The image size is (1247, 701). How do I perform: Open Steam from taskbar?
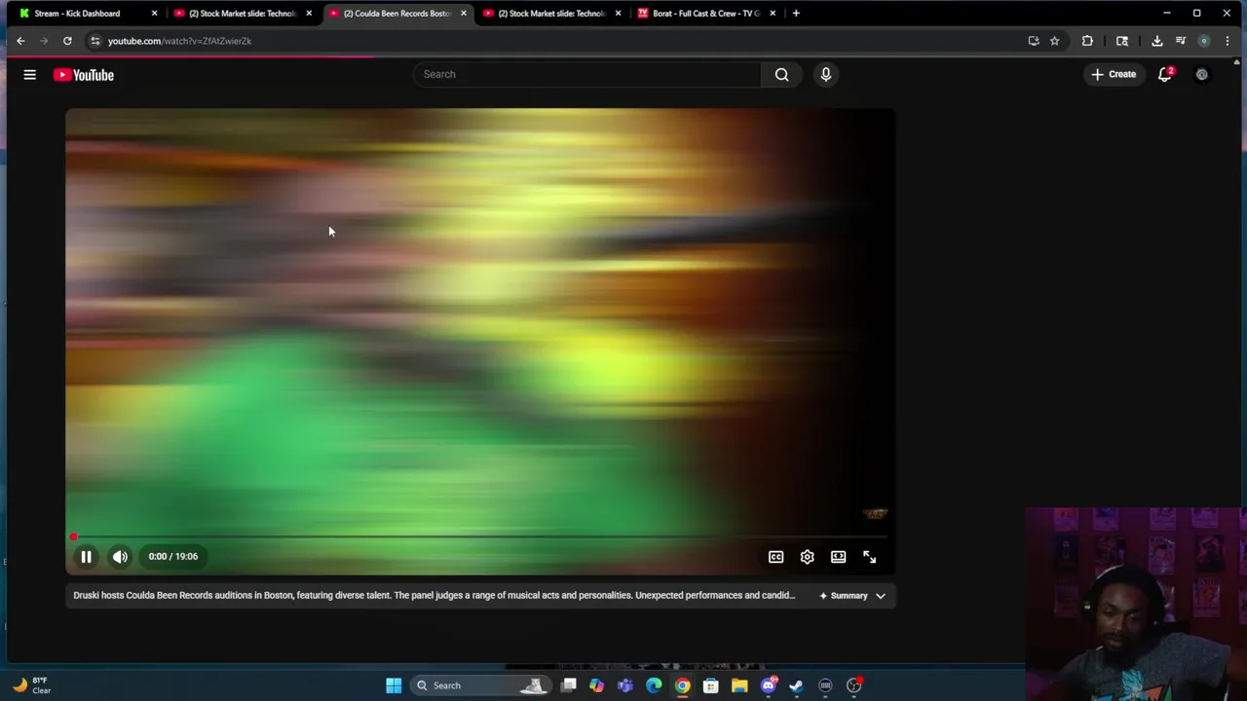click(x=796, y=685)
